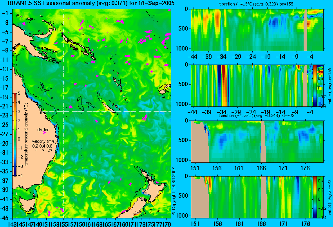The image size is (333, 227).
Task: Click the 'drifter' legend label
Action: click(x=43, y=130)
